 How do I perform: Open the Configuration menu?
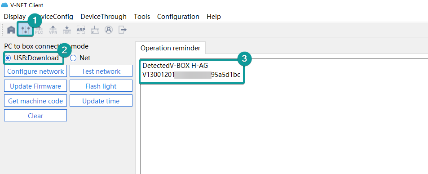178,17
